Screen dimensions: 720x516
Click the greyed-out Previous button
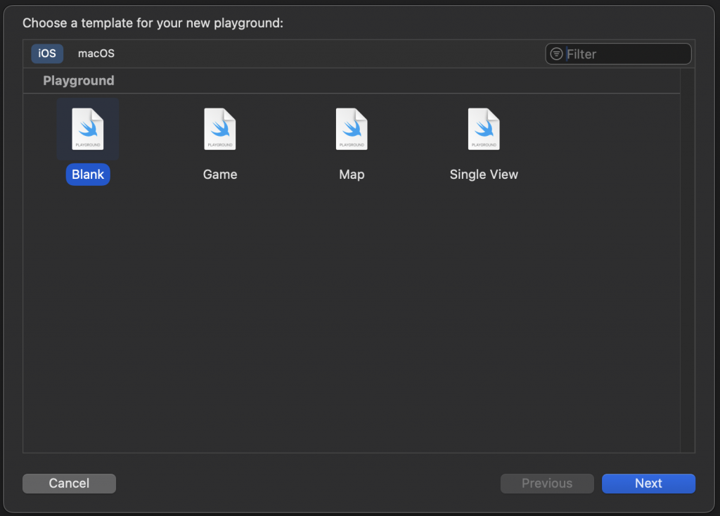point(547,484)
